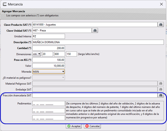Click the Valor field showing 10,000.00
Viewport: 167px width, 131px height.
(49, 66)
